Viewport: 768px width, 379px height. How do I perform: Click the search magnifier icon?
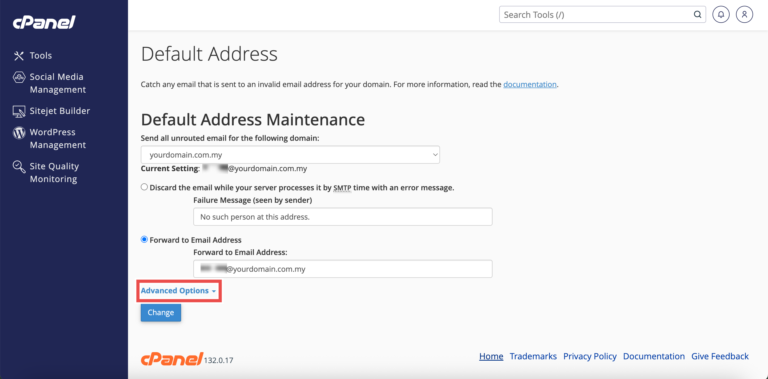tap(697, 15)
